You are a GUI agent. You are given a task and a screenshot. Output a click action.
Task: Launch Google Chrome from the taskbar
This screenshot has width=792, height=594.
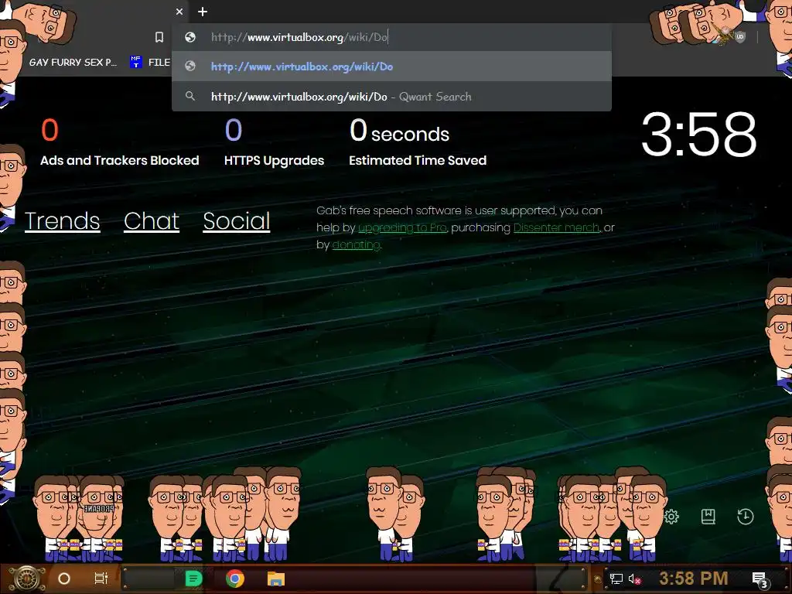coord(235,579)
